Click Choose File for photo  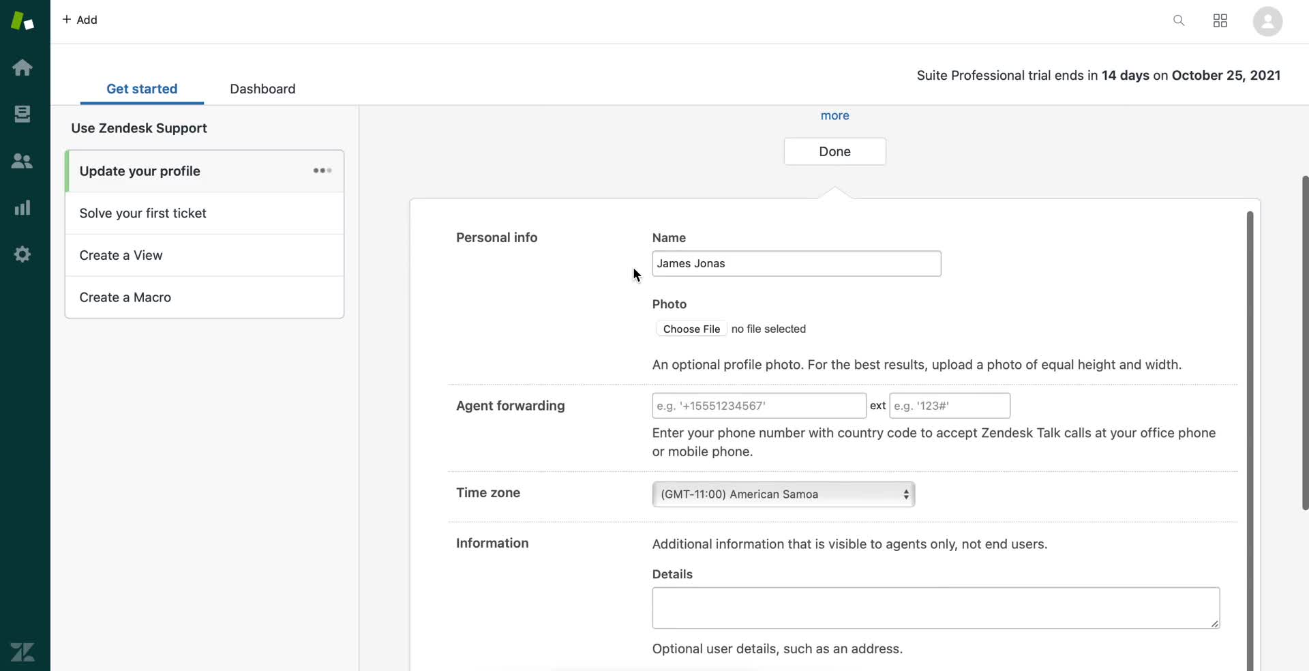[x=691, y=329]
